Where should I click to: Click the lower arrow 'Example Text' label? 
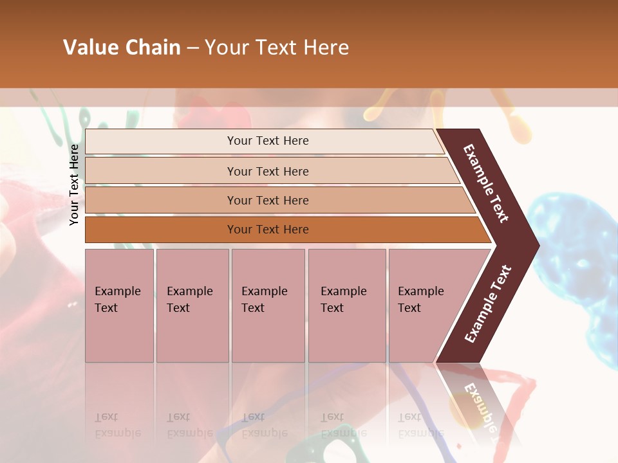point(488,304)
